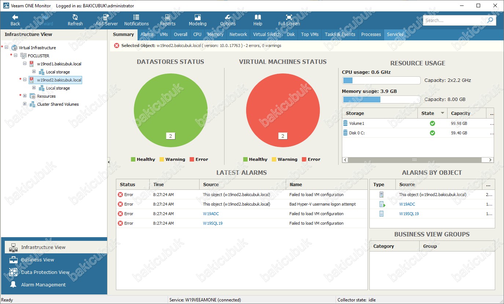Open Infrastructure View pane icon

click(x=13, y=247)
